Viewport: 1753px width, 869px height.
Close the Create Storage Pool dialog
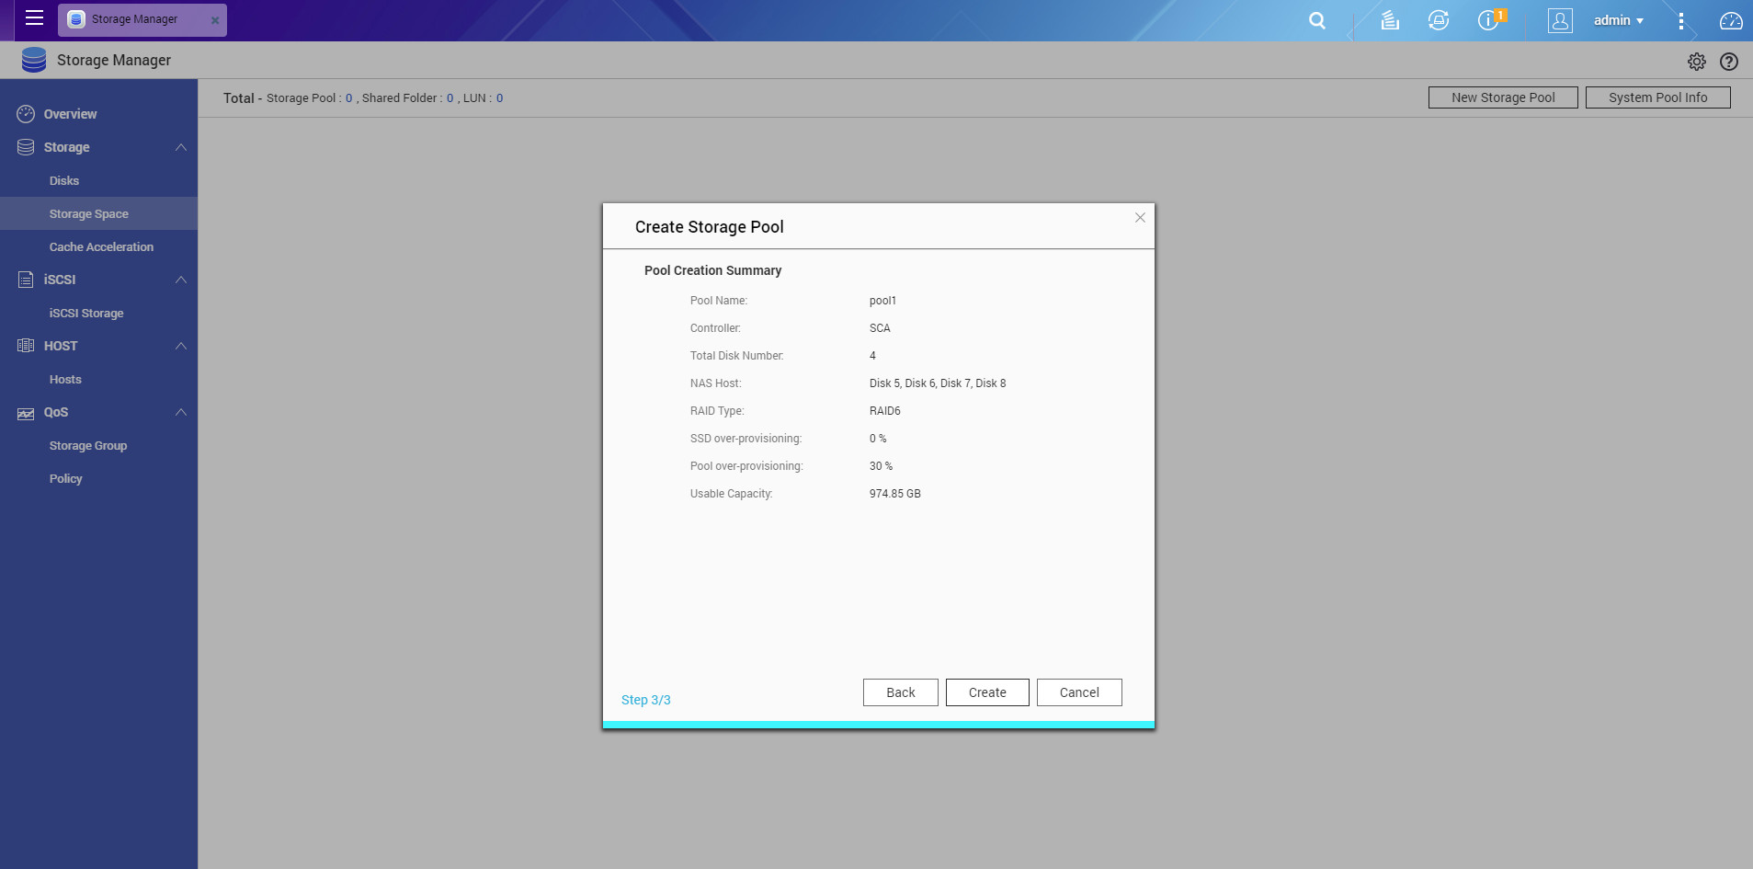[x=1139, y=218]
